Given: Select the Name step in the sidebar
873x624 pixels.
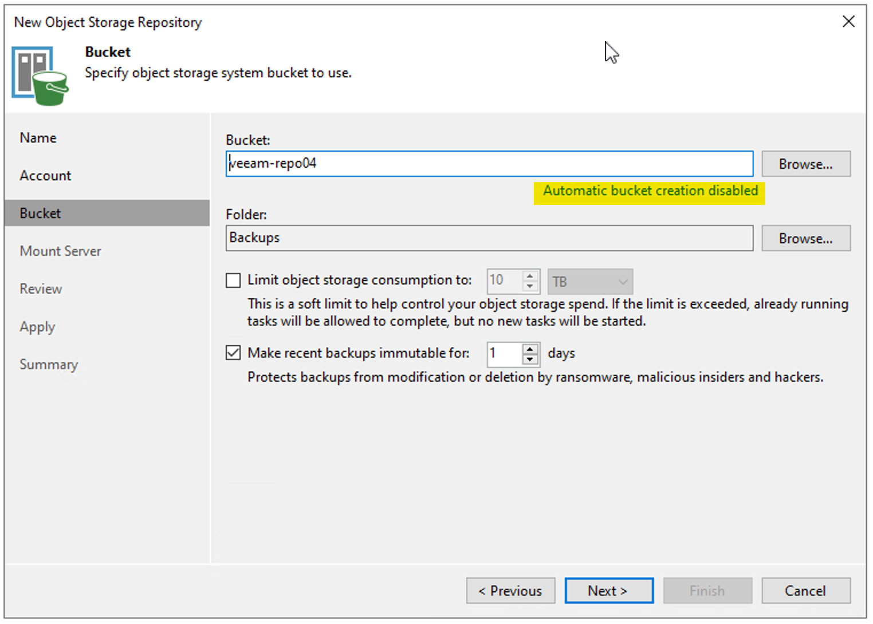Looking at the screenshot, I should (x=38, y=137).
